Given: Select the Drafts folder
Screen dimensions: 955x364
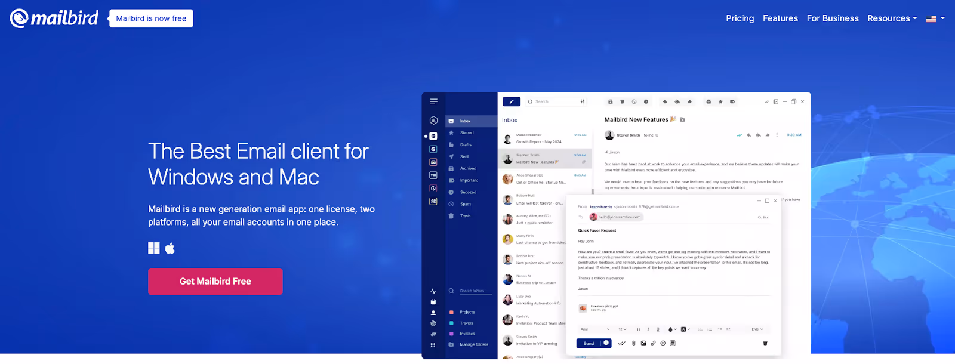Looking at the screenshot, I should (472, 145).
